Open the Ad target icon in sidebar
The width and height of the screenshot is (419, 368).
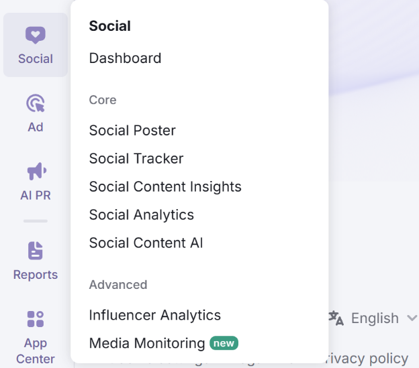click(x=35, y=104)
